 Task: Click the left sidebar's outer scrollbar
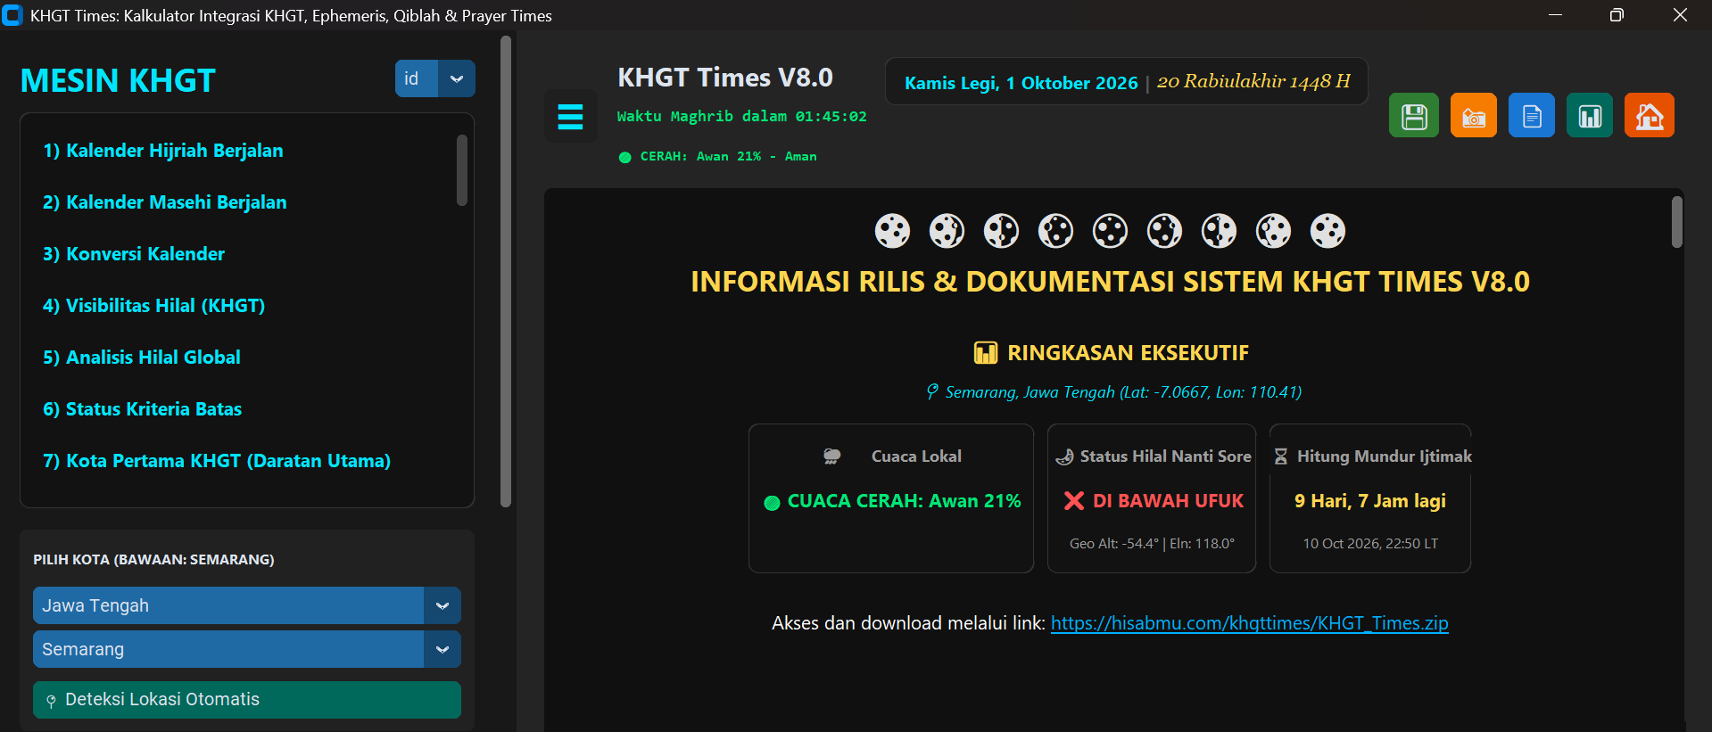(x=506, y=272)
